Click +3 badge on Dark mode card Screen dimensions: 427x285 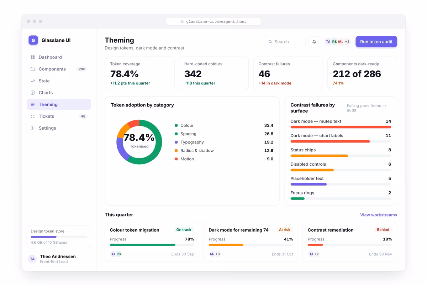click(217, 254)
